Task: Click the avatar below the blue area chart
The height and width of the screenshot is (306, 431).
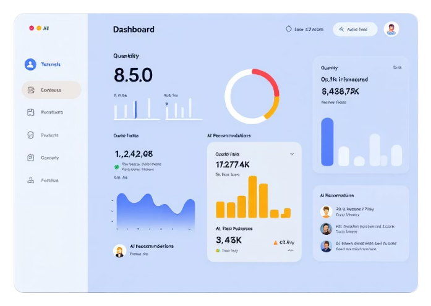Action: coord(120,250)
